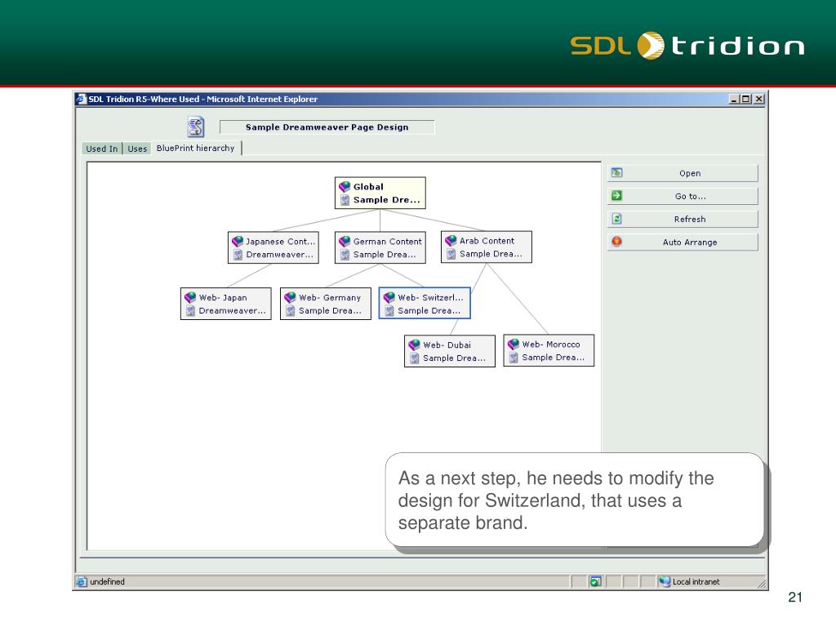Click the template icon in the Global node
This screenshot has width=836, height=627.
pyautogui.click(x=345, y=200)
